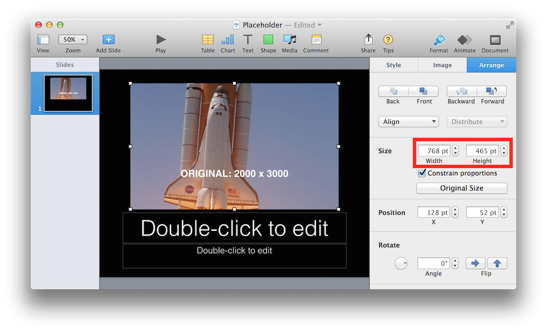The image size is (547, 332).
Task: Flip the image horizontally
Action: click(476, 263)
